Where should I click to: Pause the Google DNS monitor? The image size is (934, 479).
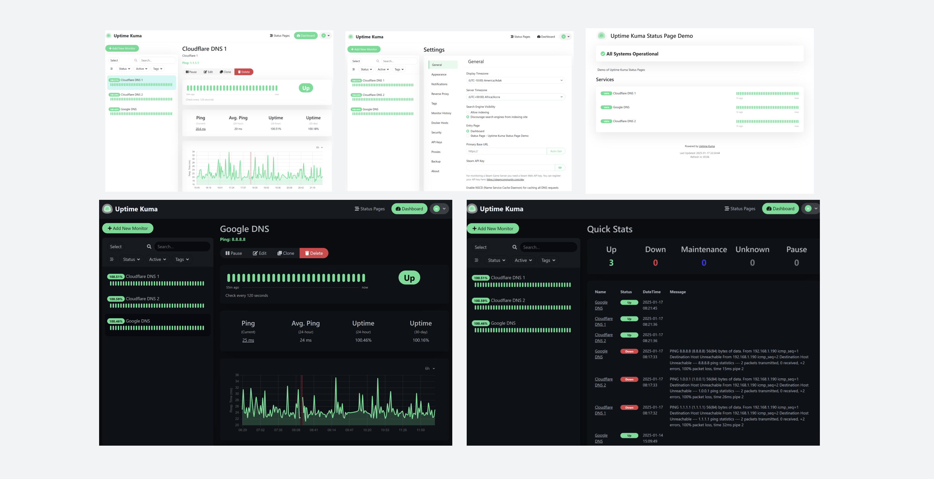tap(234, 253)
